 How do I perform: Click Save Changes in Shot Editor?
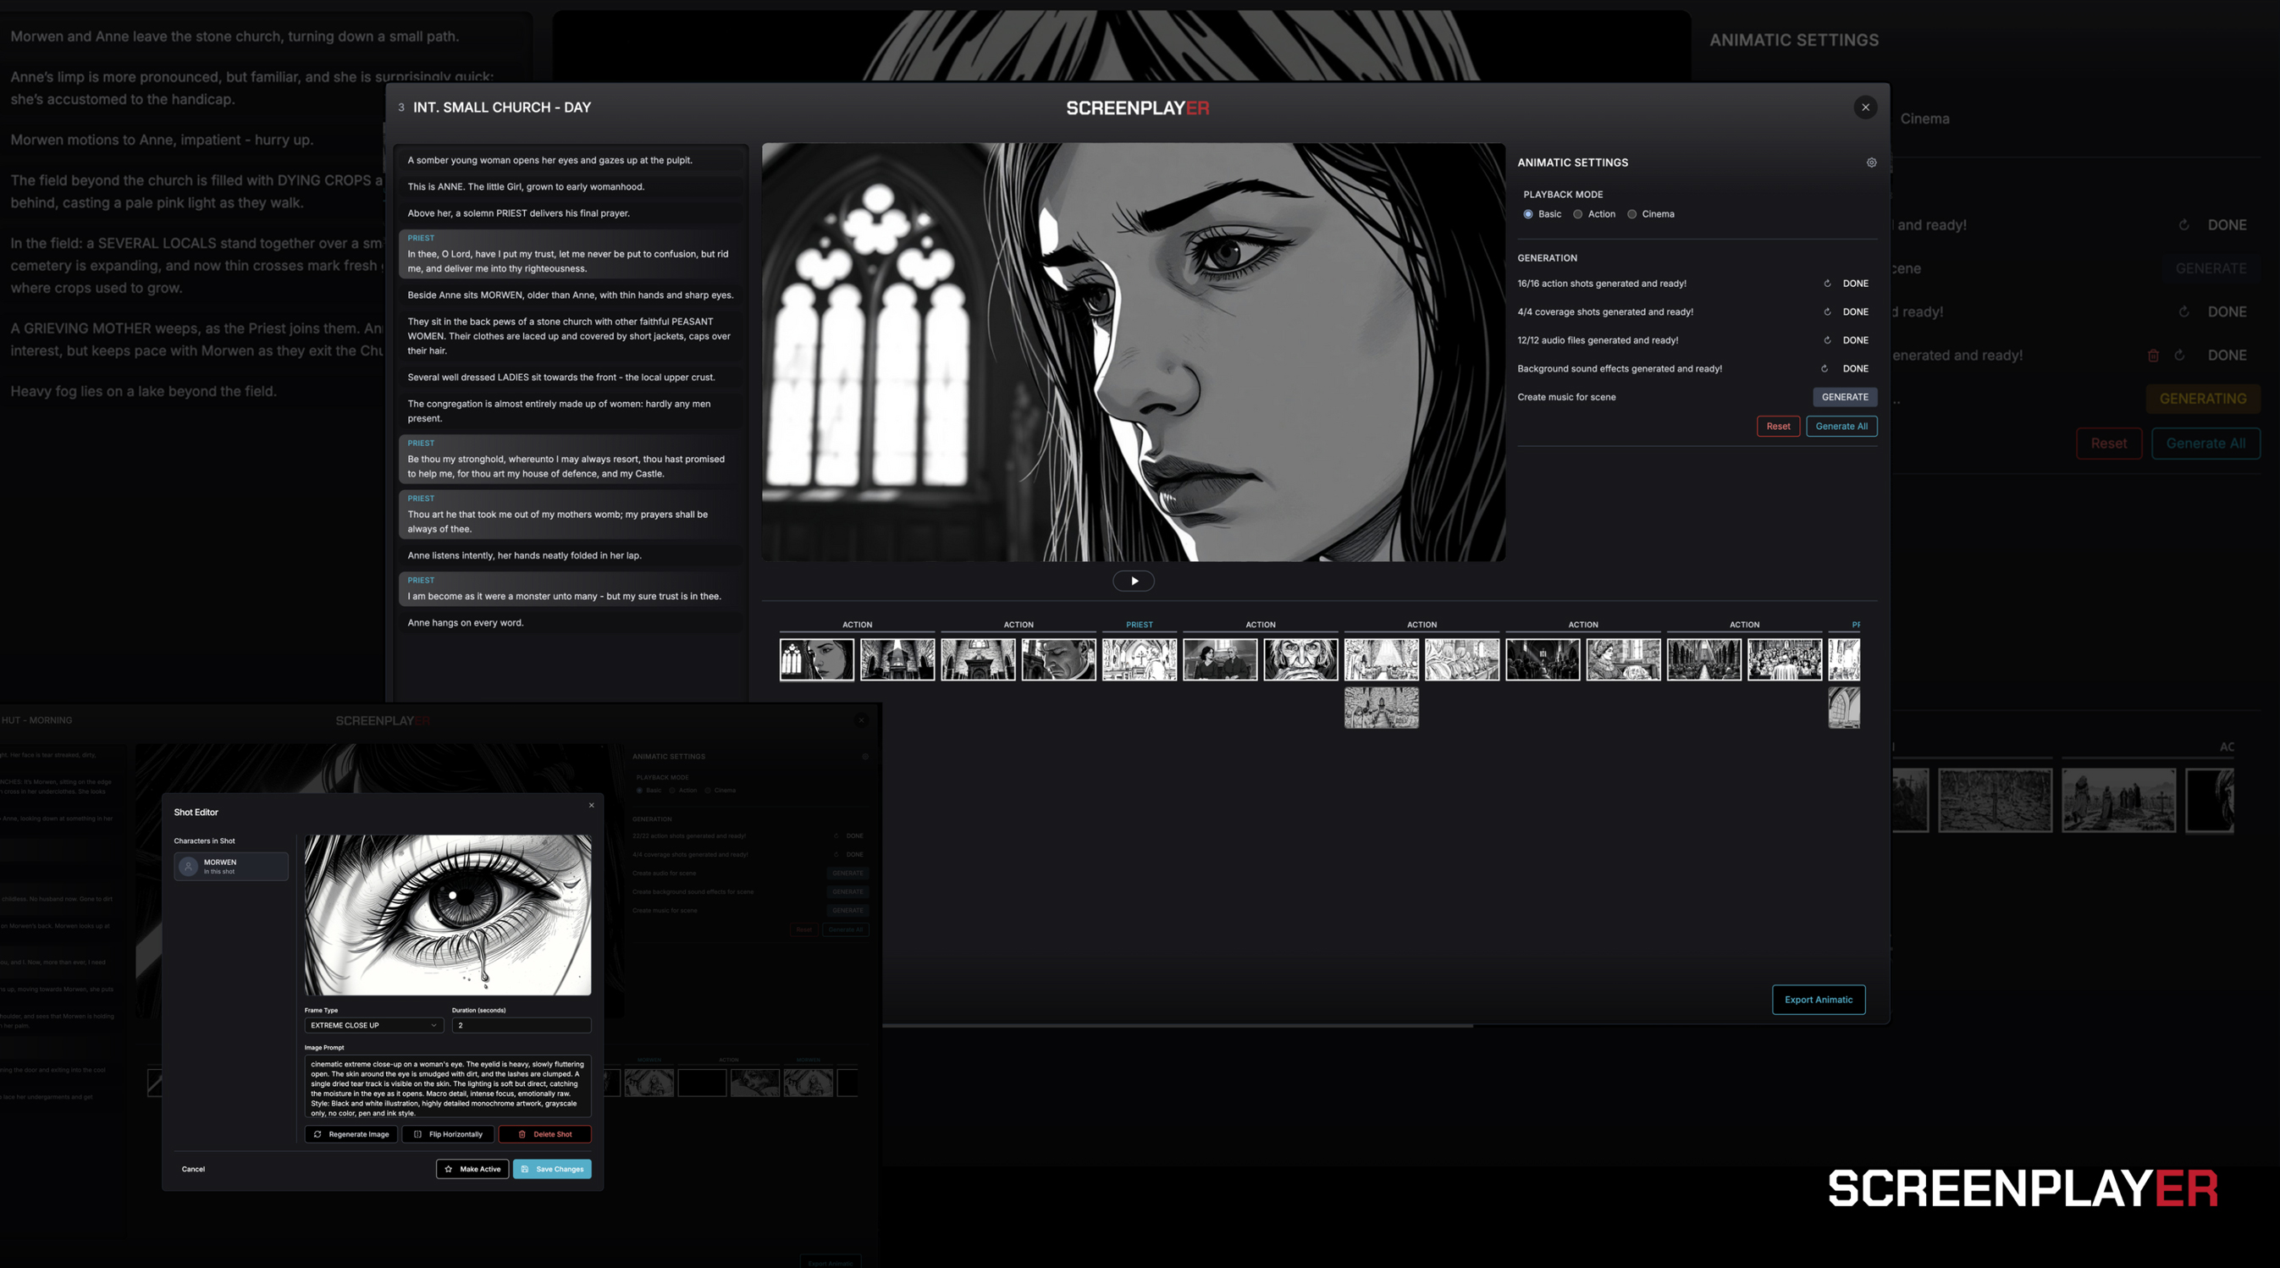click(551, 1169)
